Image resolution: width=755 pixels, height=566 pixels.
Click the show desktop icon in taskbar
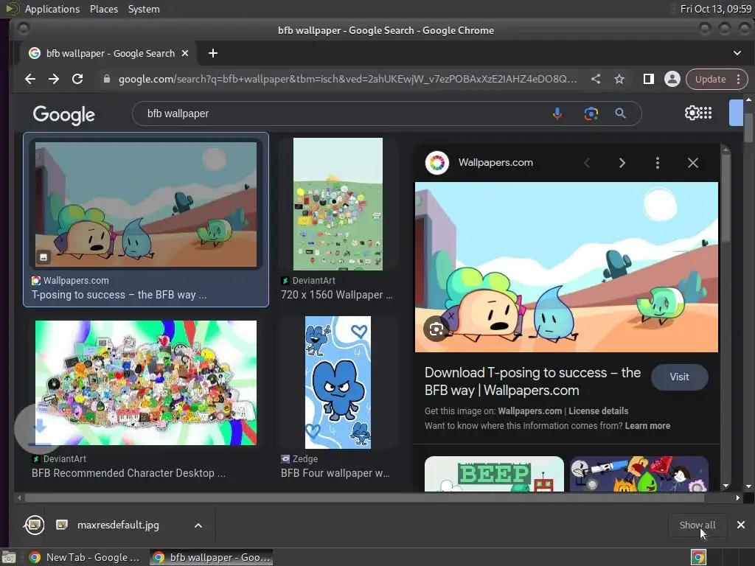point(9,557)
